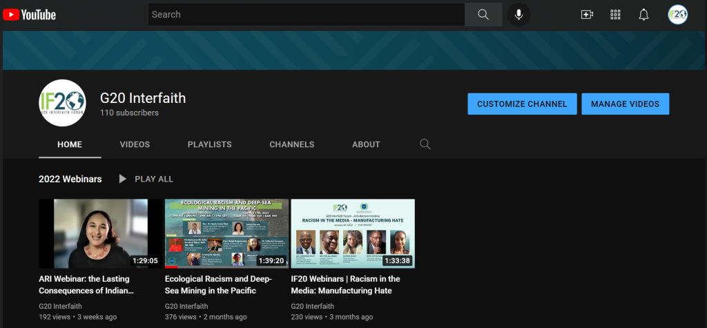Click the search magnifier button

click(x=483, y=15)
